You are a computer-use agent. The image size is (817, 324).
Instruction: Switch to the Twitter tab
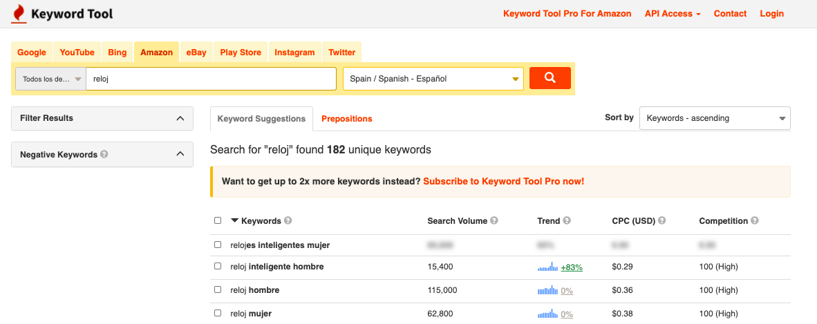tap(342, 52)
